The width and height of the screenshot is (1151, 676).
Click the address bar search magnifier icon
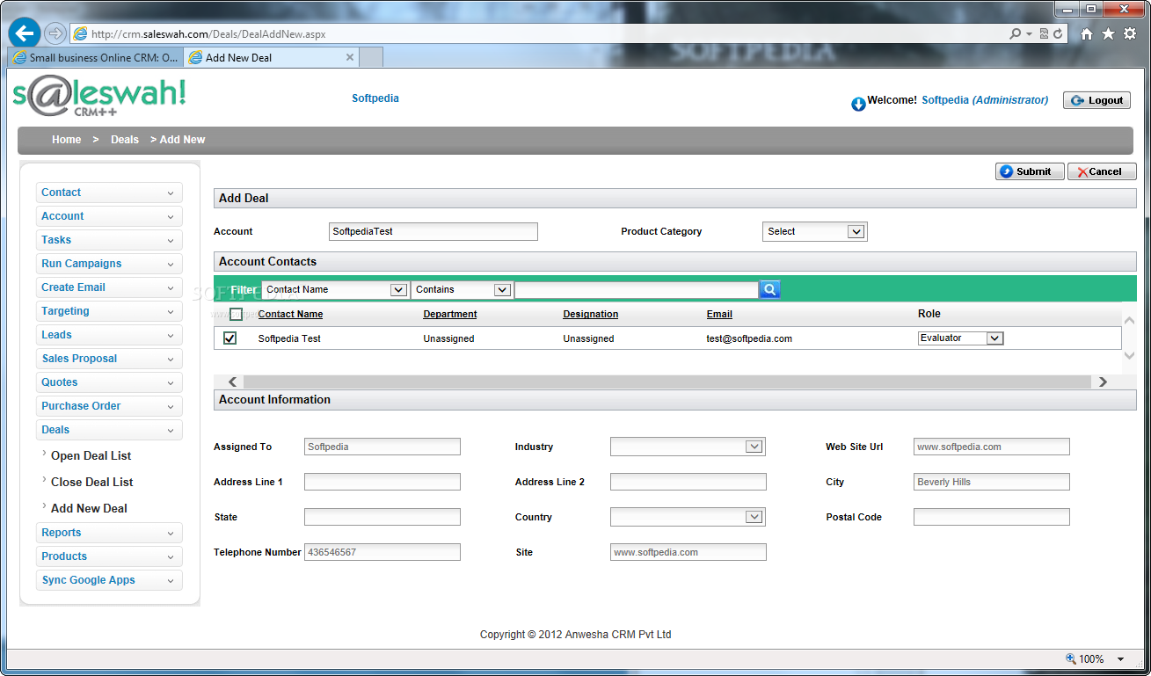click(1016, 34)
